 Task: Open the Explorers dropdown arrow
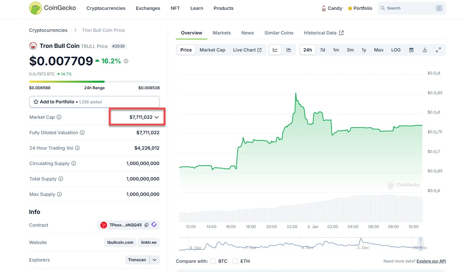click(155, 260)
